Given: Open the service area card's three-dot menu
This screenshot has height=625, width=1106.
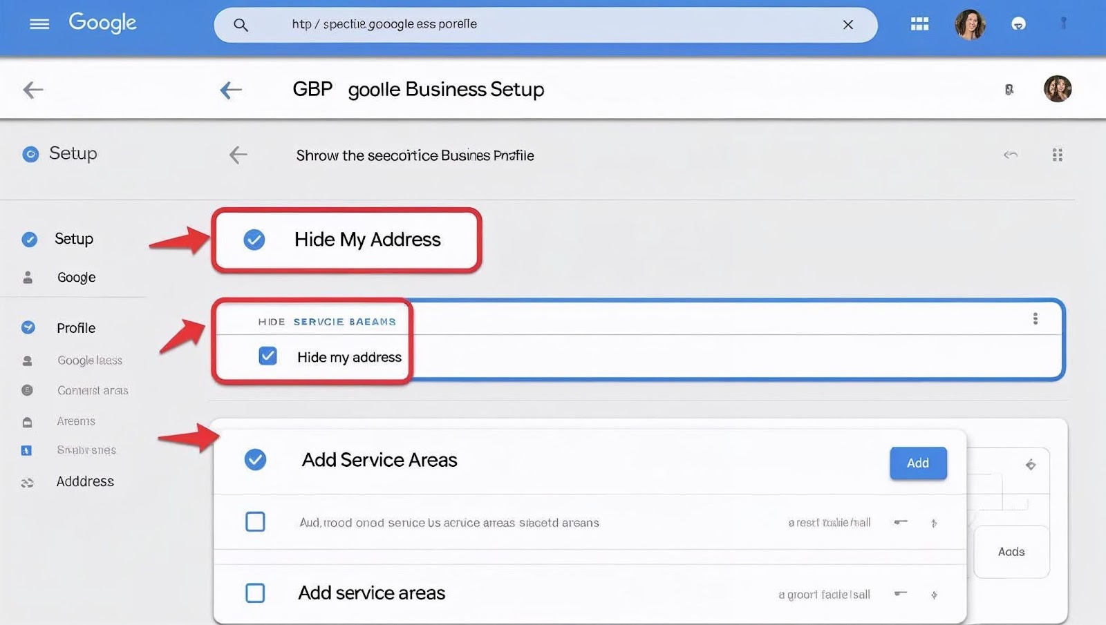Looking at the screenshot, I should point(1035,318).
